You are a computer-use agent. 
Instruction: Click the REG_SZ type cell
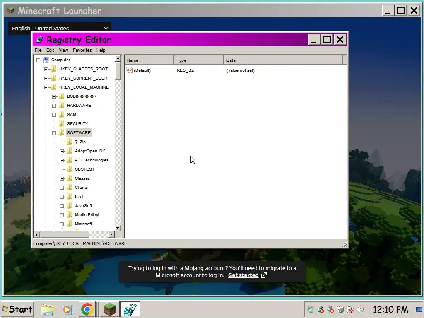pyautogui.click(x=185, y=70)
